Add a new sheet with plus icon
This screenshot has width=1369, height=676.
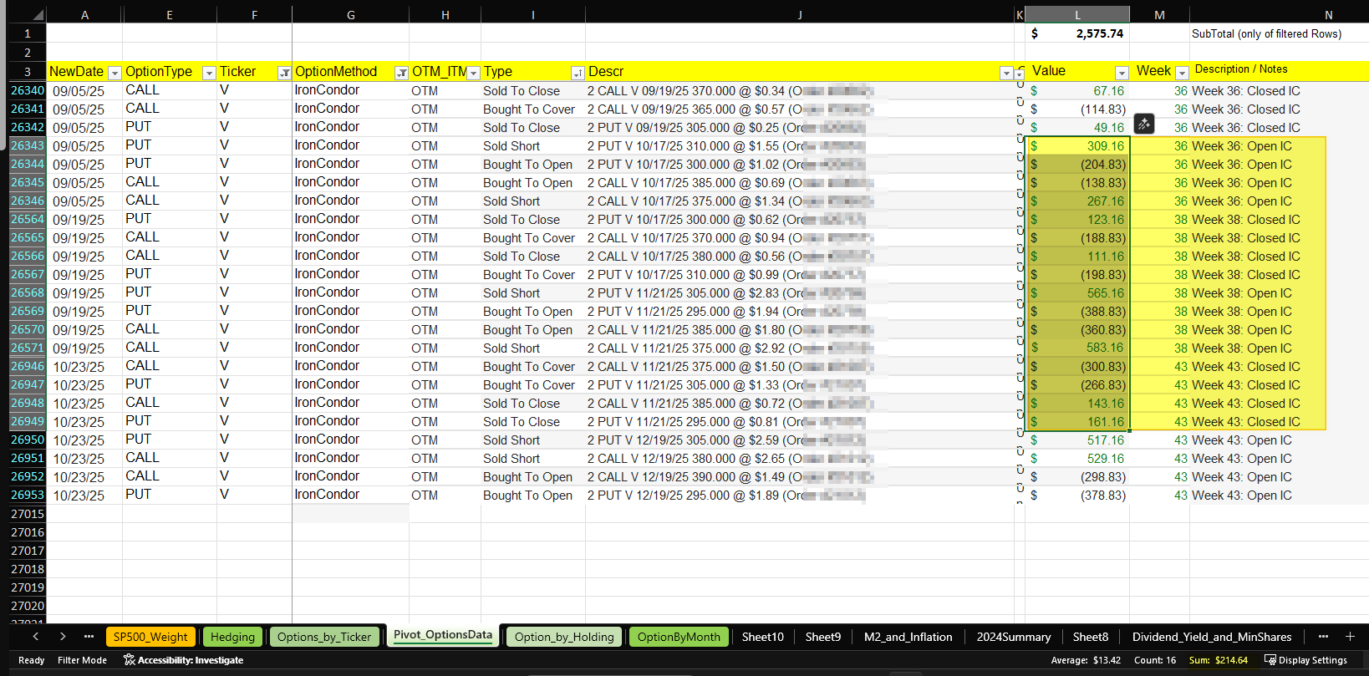pos(1350,637)
